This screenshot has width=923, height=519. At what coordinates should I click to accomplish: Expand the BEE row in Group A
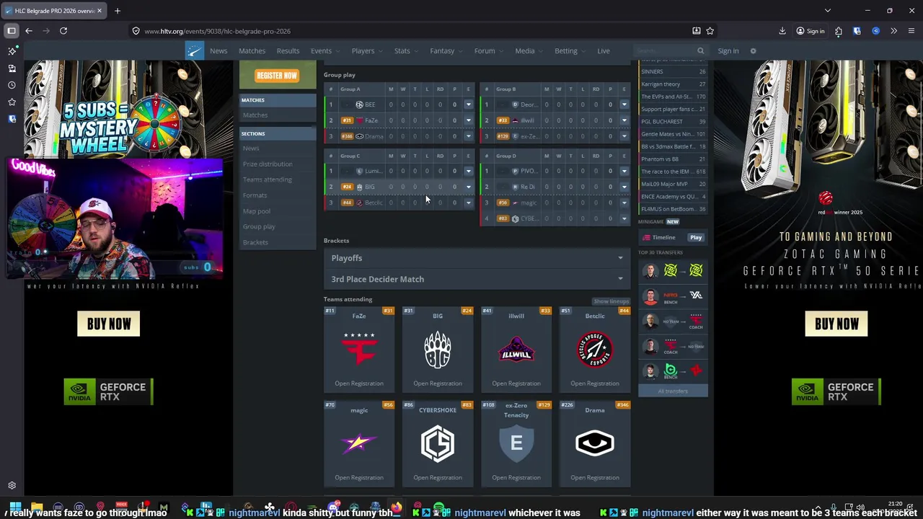pyautogui.click(x=468, y=105)
